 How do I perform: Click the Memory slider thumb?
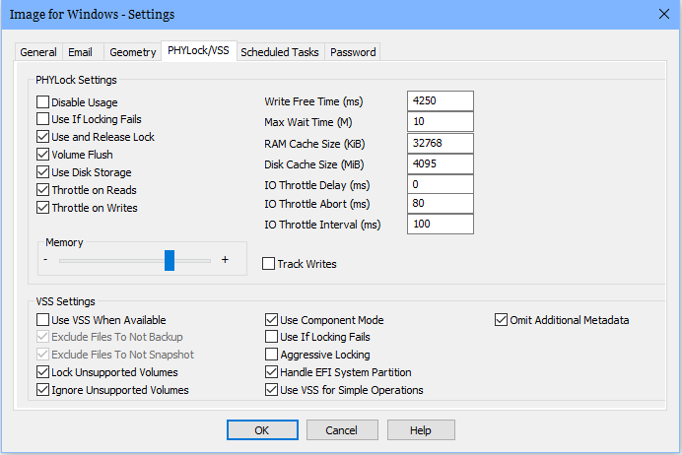tap(170, 260)
